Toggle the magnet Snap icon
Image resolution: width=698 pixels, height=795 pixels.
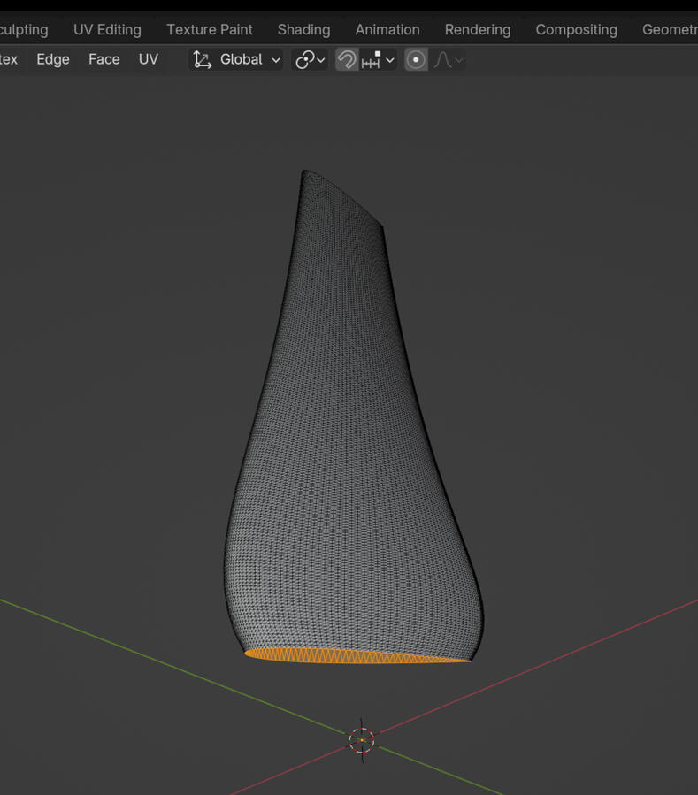tap(347, 59)
